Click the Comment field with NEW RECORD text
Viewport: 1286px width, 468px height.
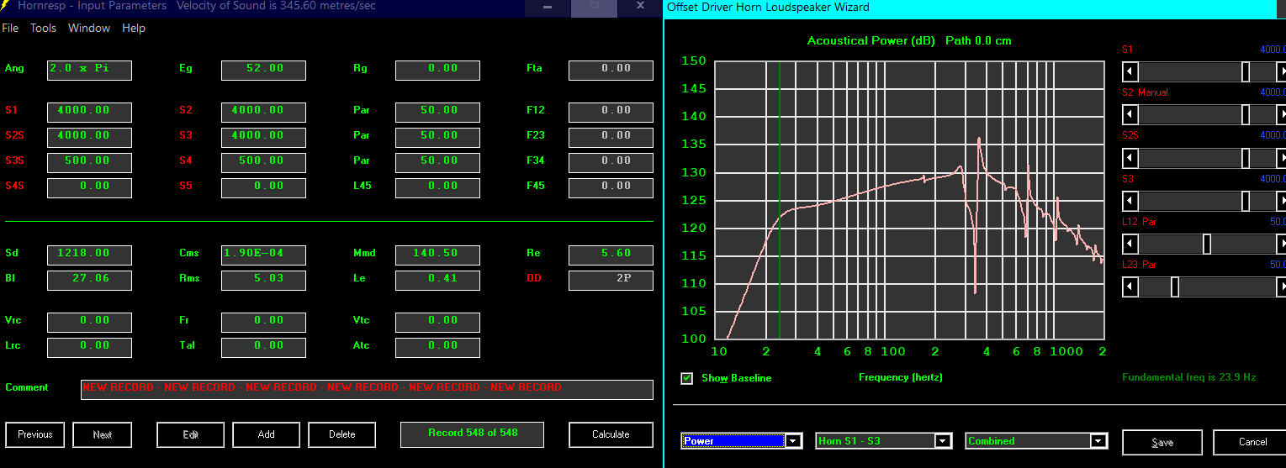pyautogui.click(x=367, y=389)
